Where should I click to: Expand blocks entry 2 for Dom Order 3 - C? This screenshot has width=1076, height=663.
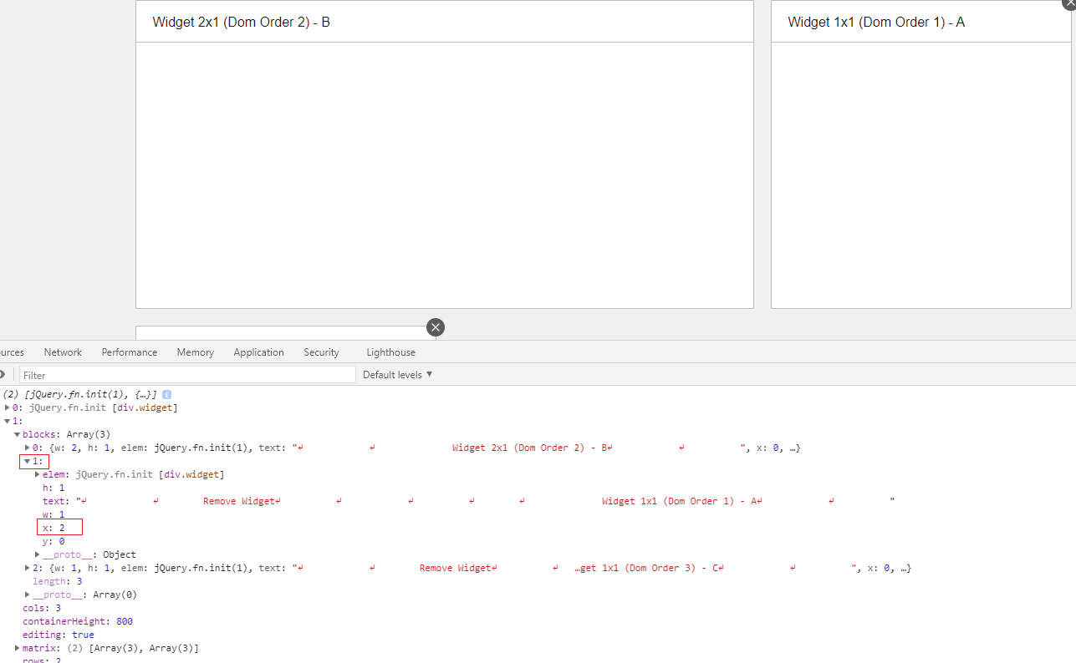[x=28, y=568]
